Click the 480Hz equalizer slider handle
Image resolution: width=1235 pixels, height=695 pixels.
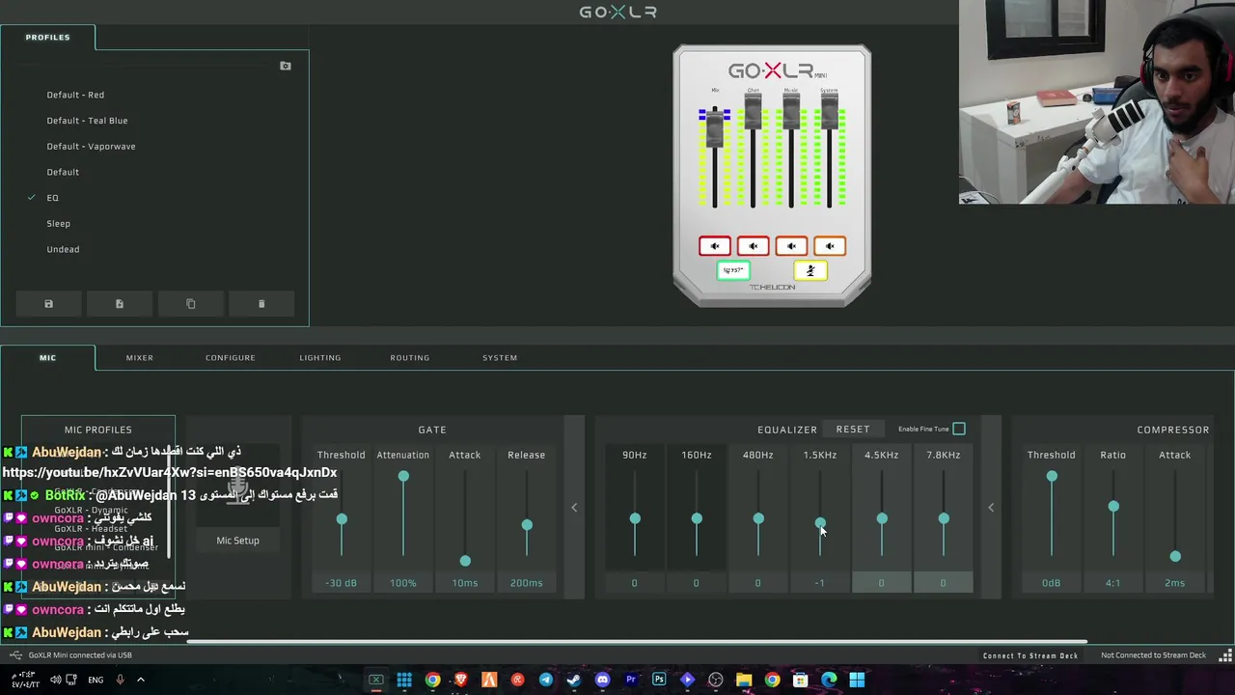tap(758, 519)
